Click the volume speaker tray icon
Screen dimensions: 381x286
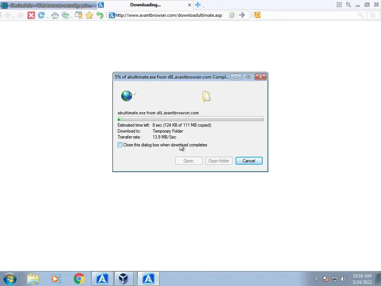coord(343,279)
